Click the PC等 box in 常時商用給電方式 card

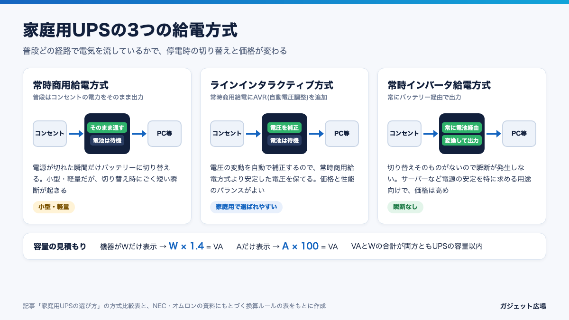pos(165,134)
